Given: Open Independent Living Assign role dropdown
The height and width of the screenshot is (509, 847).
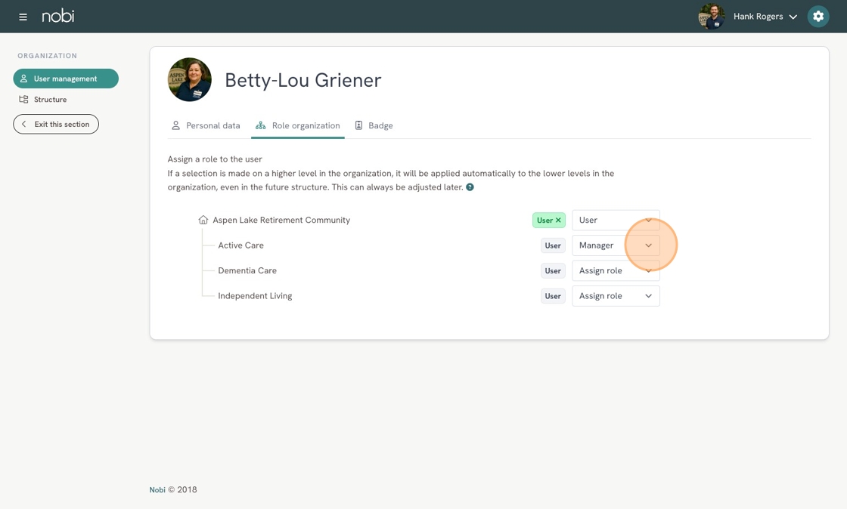Looking at the screenshot, I should pyautogui.click(x=616, y=296).
